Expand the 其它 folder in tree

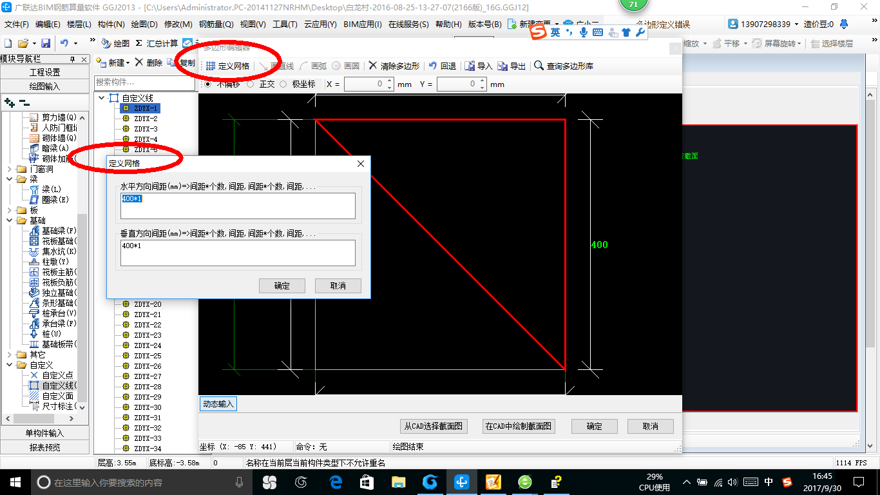click(10, 354)
